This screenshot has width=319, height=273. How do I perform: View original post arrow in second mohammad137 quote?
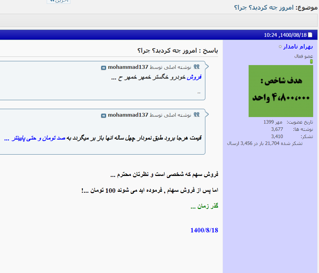(x=104, y=116)
